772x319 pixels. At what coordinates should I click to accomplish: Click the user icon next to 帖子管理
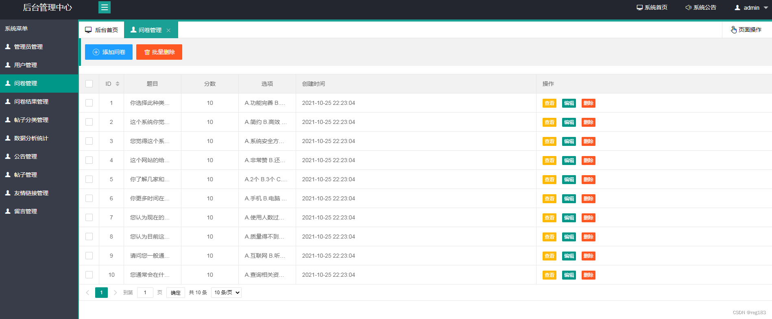click(8, 175)
